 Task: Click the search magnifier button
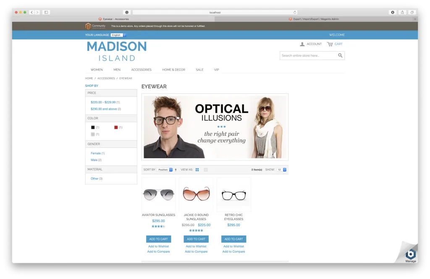pyautogui.click(x=340, y=55)
